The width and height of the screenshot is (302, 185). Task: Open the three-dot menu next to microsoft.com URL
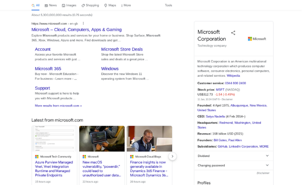coord(83,23)
